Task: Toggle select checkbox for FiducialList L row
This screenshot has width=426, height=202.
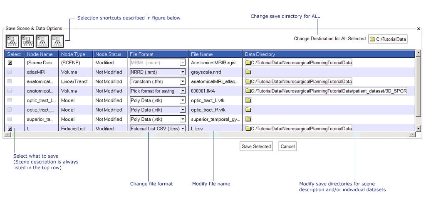Action: click(10, 129)
